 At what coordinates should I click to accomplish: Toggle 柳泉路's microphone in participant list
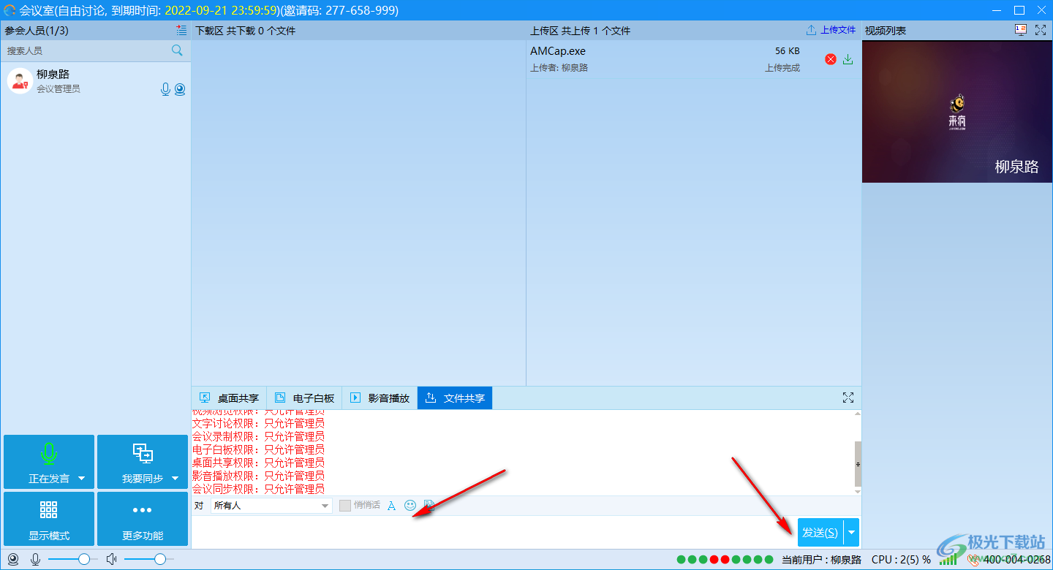pos(165,88)
